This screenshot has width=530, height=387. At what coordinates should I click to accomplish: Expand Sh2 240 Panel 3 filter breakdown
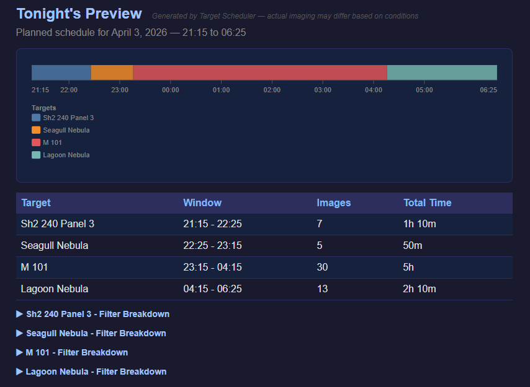[x=92, y=314]
